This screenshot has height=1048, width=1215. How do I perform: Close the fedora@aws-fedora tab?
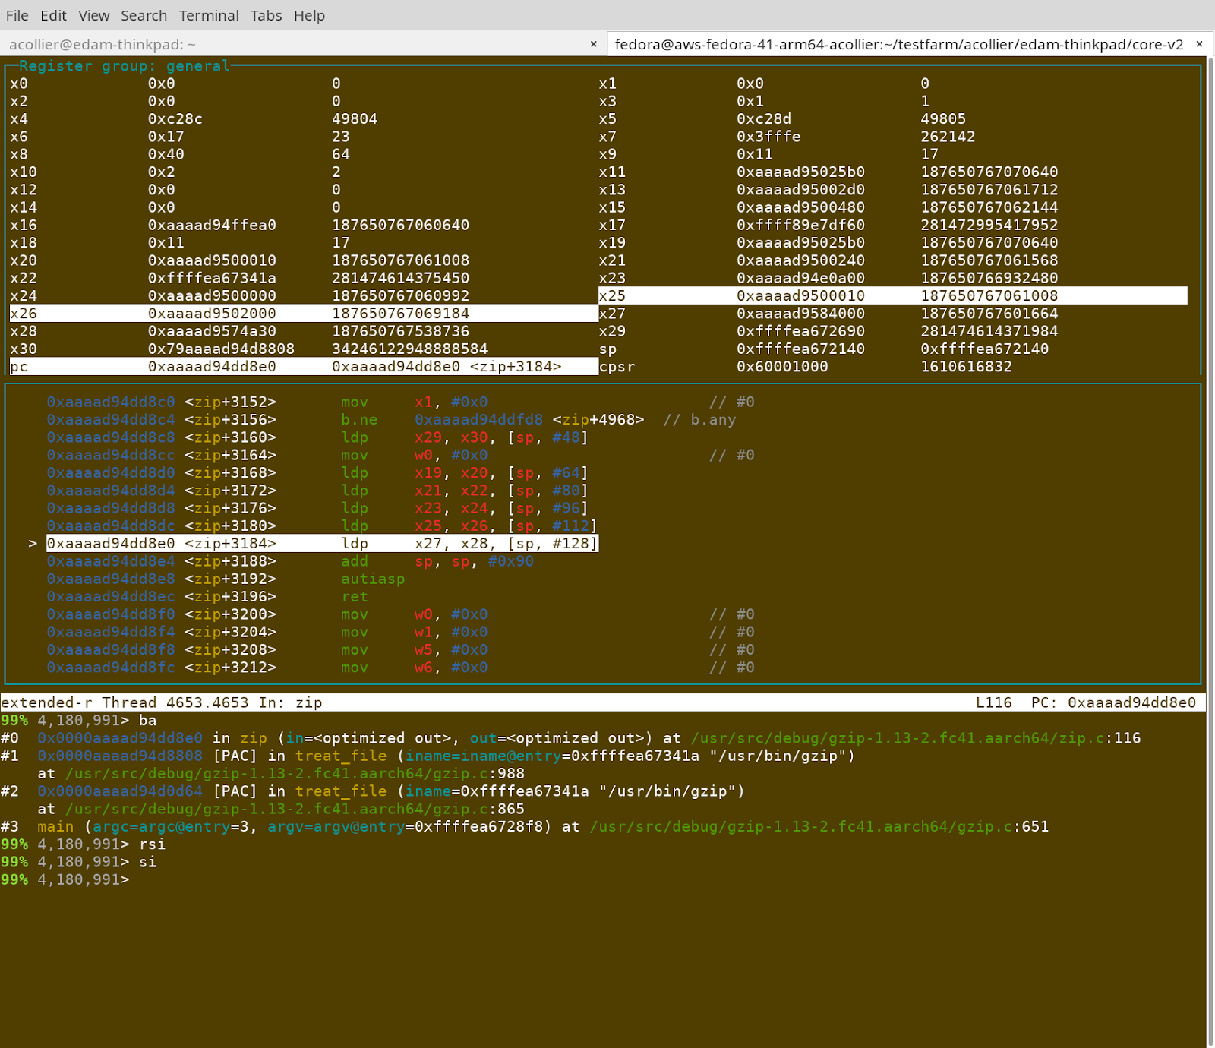[1199, 44]
